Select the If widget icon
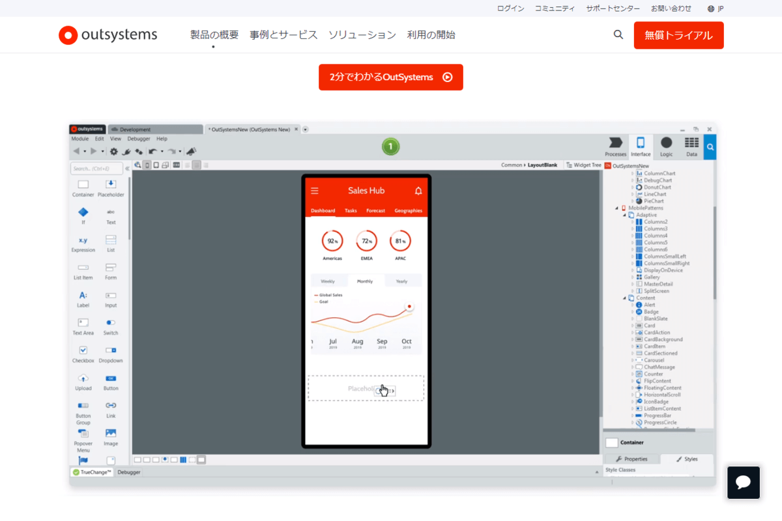This screenshot has height=521, width=782. click(x=83, y=212)
